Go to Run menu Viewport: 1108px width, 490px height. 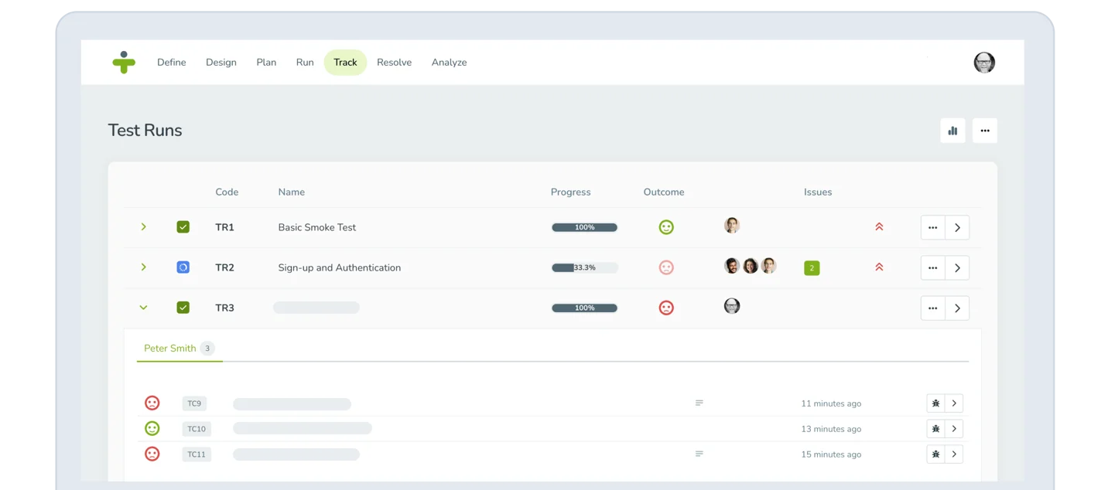pos(305,63)
